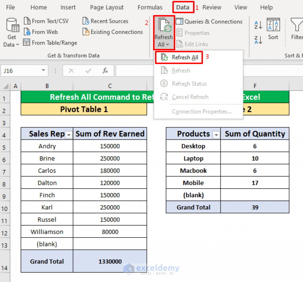303x282 pixels.
Task: Open the Sales Rep filter dropdown
Action: point(69,134)
